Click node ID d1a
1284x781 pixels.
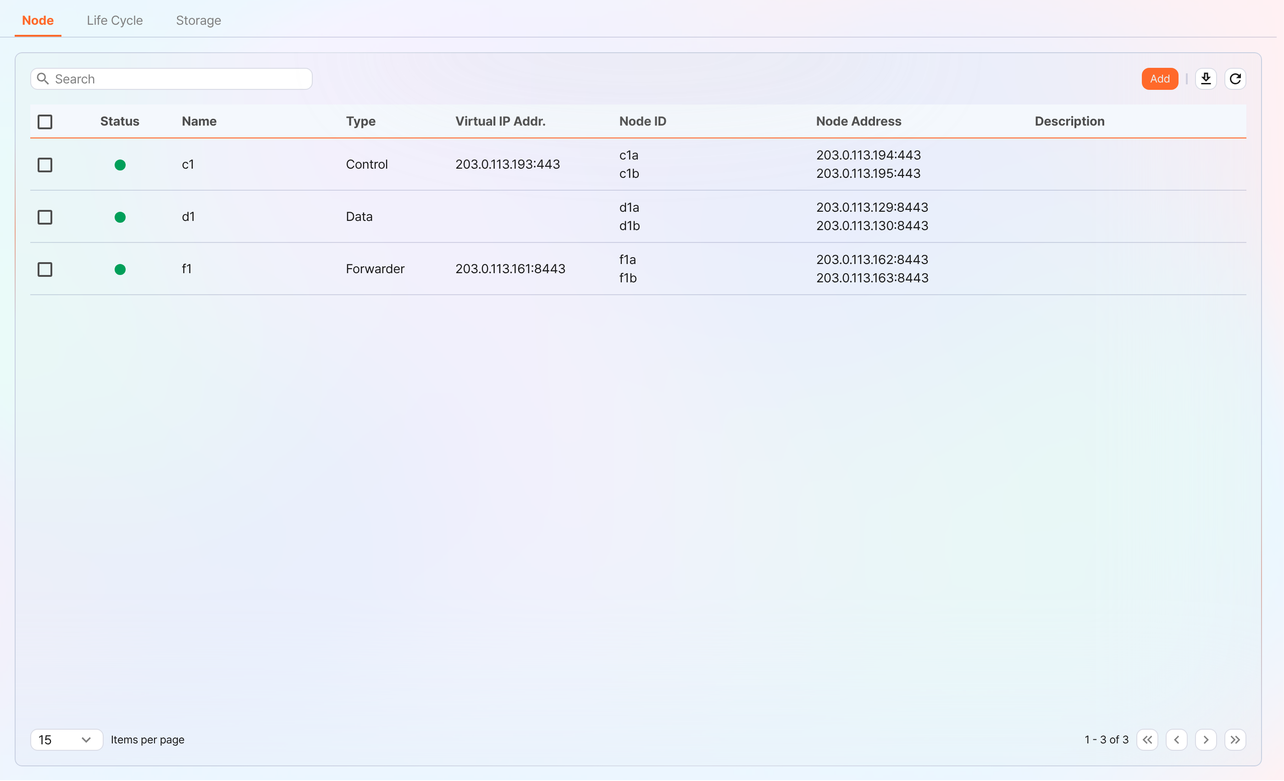(629, 207)
